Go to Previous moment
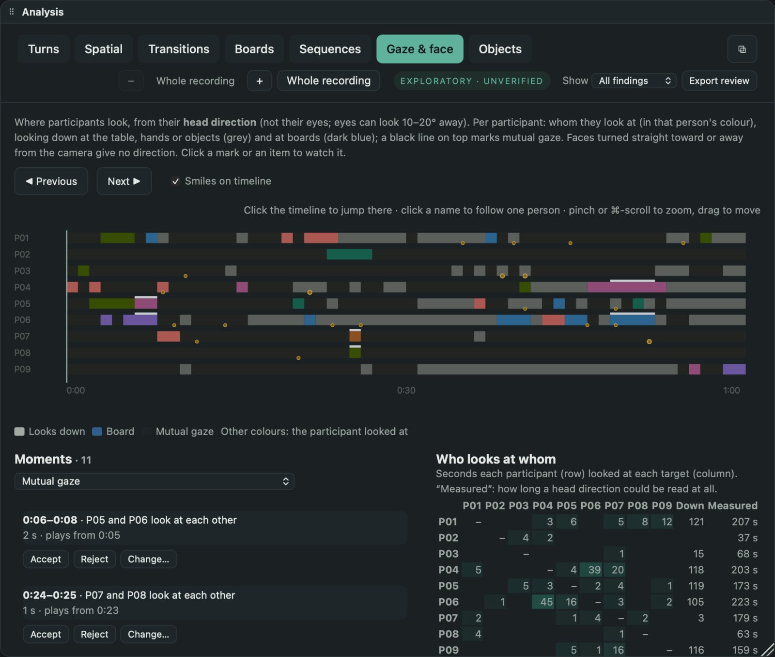The width and height of the screenshot is (775, 657). click(51, 181)
